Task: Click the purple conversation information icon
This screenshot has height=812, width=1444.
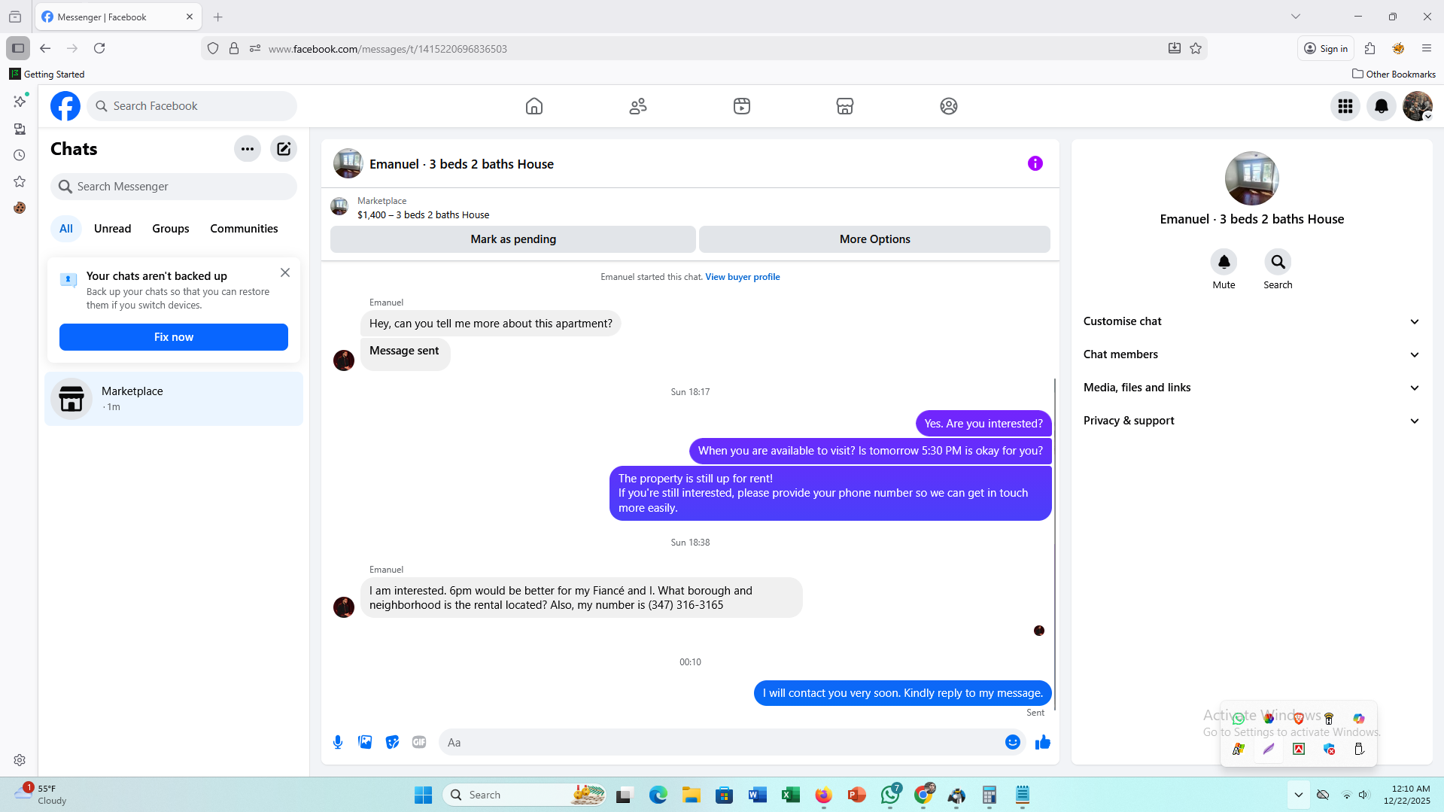Action: coord(1035,163)
